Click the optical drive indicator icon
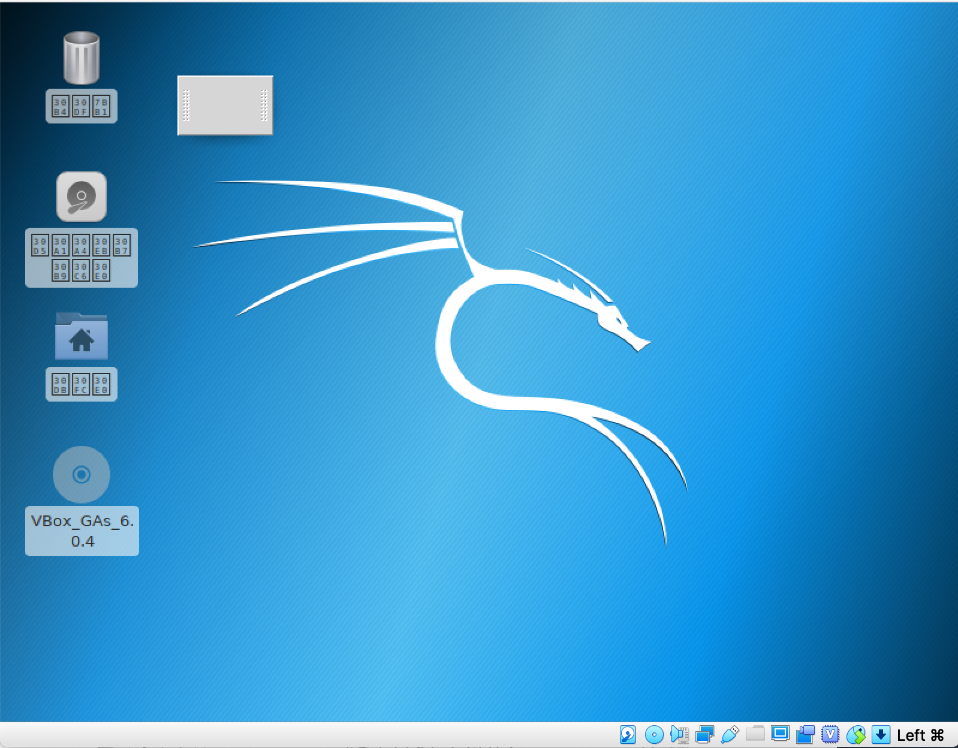 pyautogui.click(x=654, y=734)
